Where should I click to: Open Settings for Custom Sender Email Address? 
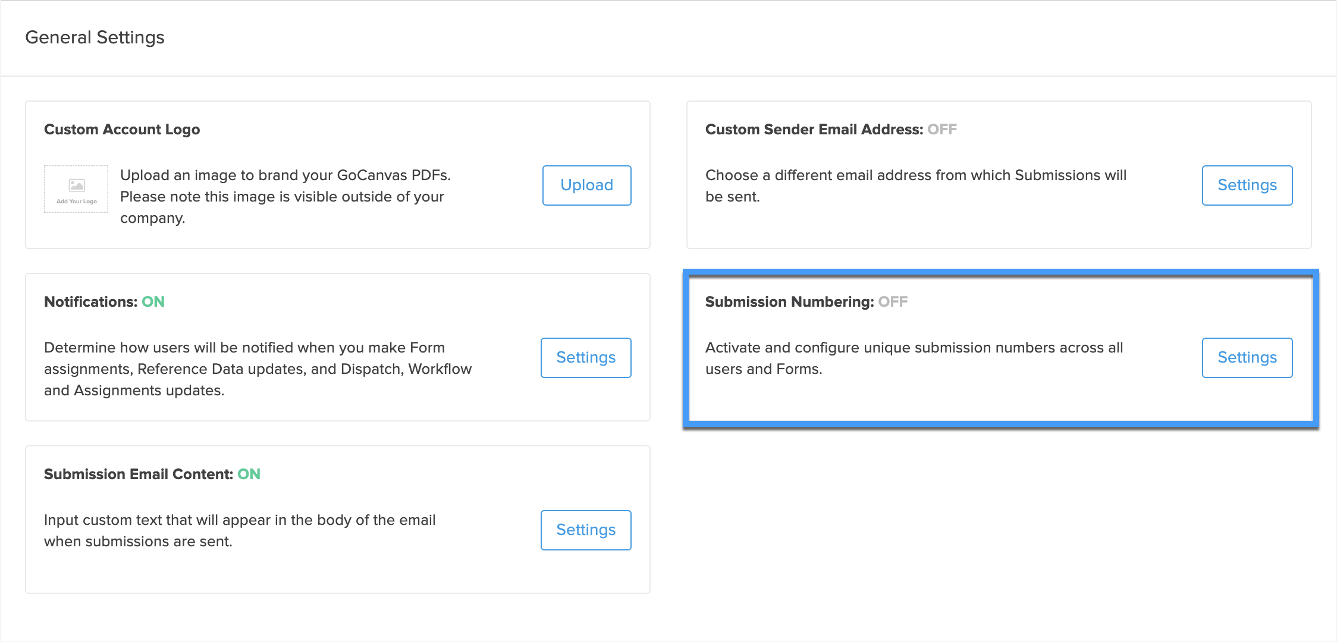(1247, 185)
